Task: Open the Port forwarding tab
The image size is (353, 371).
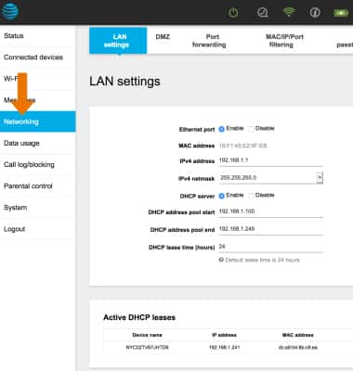Action: click(209, 41)
